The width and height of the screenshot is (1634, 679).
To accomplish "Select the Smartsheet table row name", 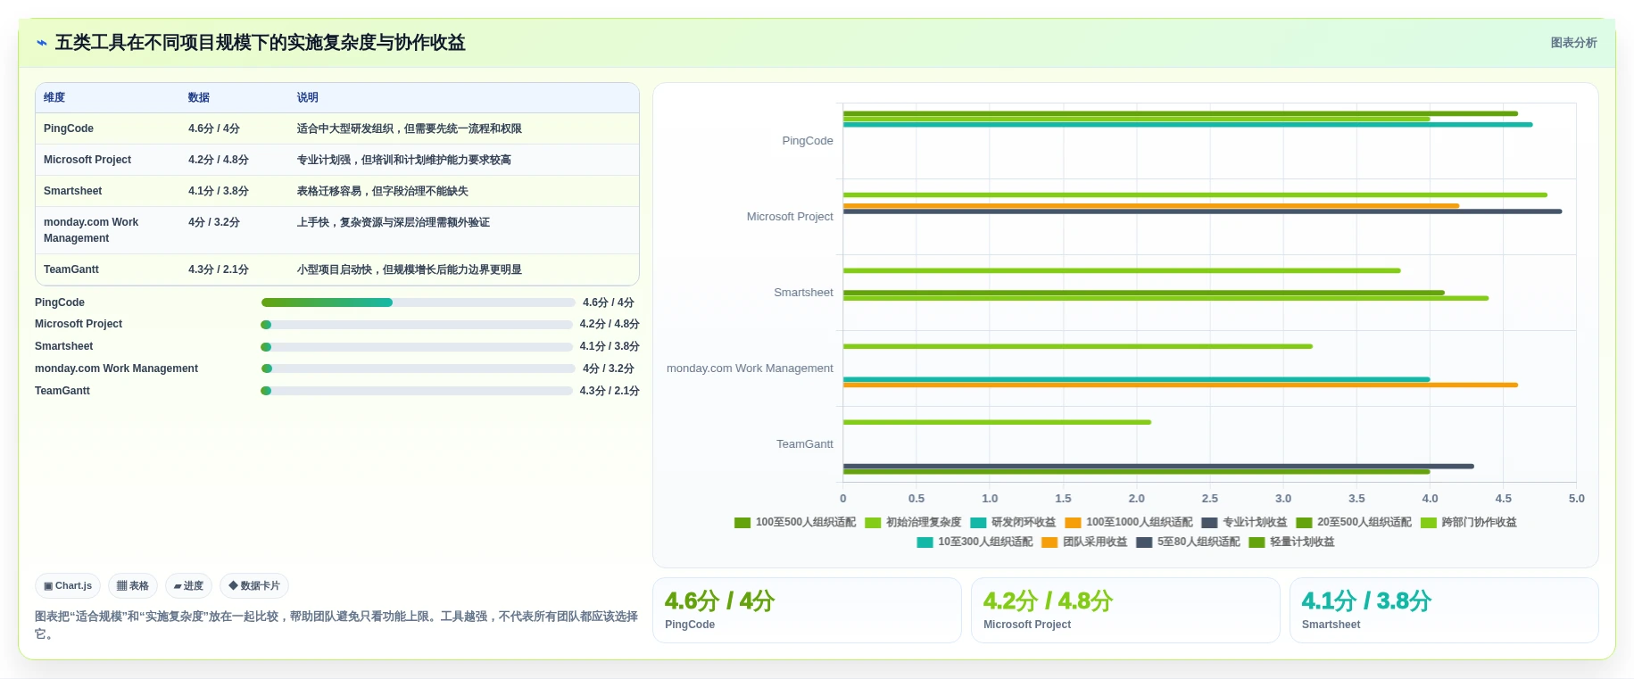I will pos(73,191).
